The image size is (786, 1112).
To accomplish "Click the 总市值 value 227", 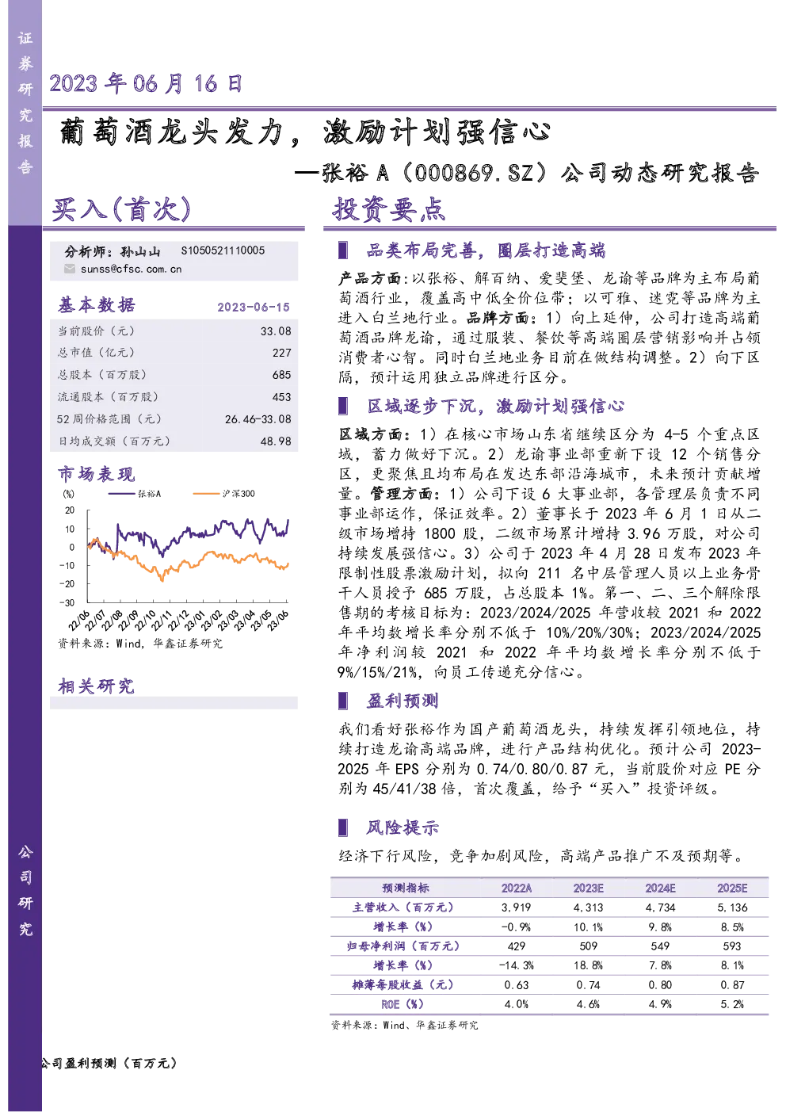I will [x=281, y=353].
